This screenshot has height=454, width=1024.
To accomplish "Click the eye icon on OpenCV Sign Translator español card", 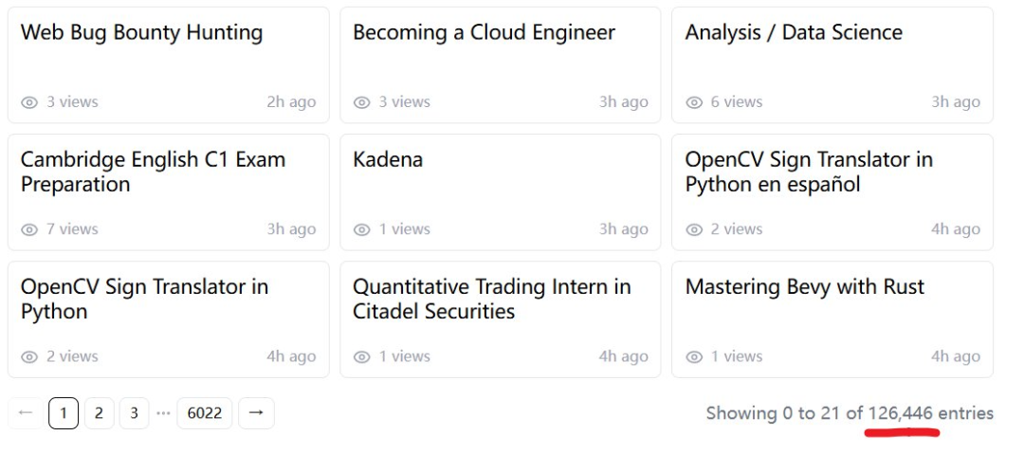I will tap(694, 229).
